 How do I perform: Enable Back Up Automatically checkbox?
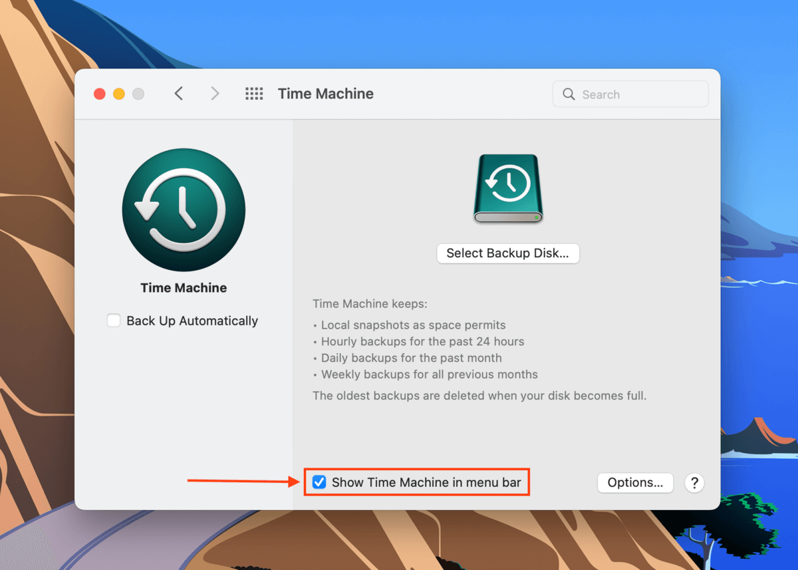pyautogui.click(x=114, y=321)
